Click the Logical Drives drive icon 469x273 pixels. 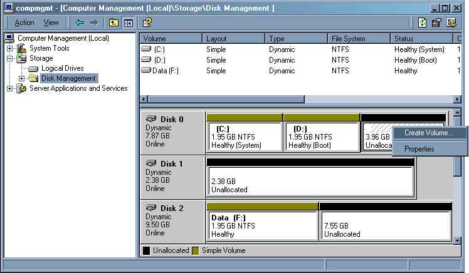click(x=33, y=69)
